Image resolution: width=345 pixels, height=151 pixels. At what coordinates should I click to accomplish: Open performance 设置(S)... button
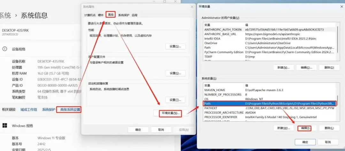(175, 46)
